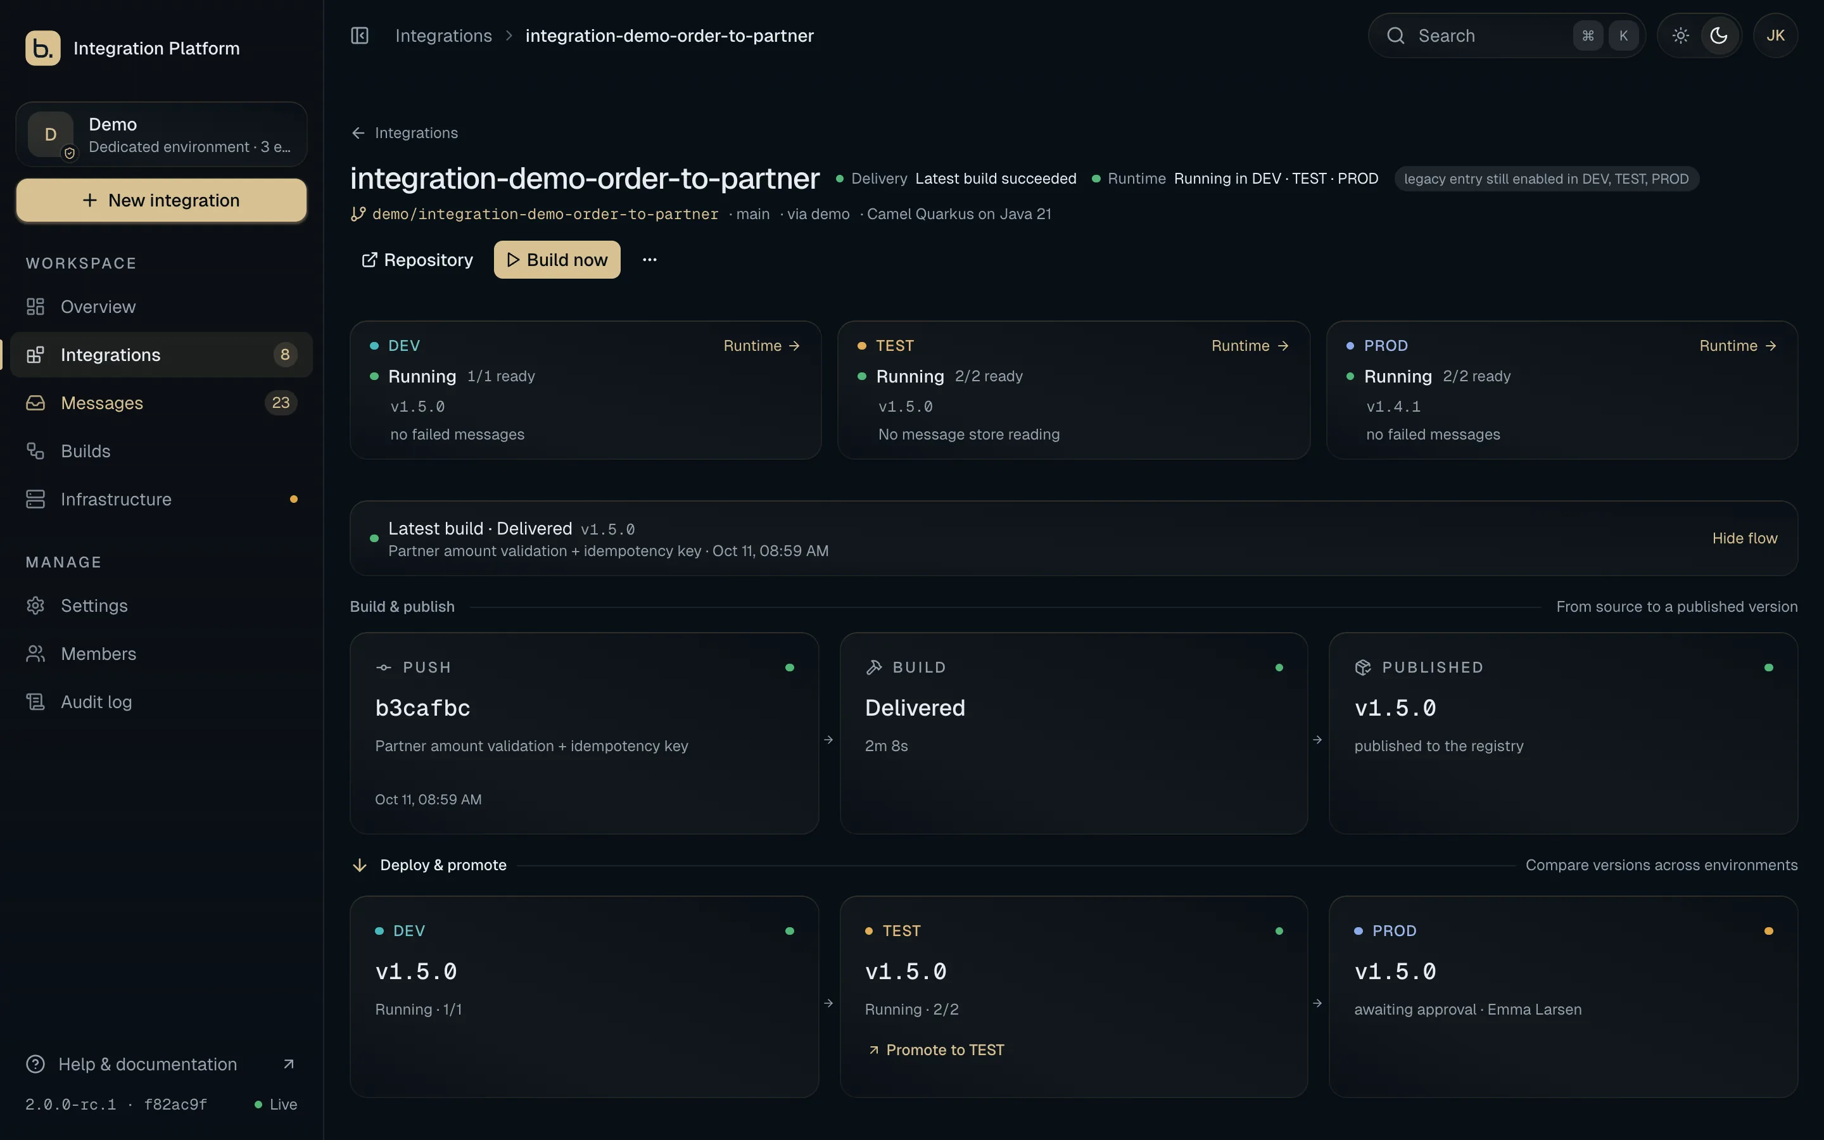The height and width of the screenshot is (1140, 1824).
Task: Click the external arrow icon beside Help
Action: (289, 1064)
